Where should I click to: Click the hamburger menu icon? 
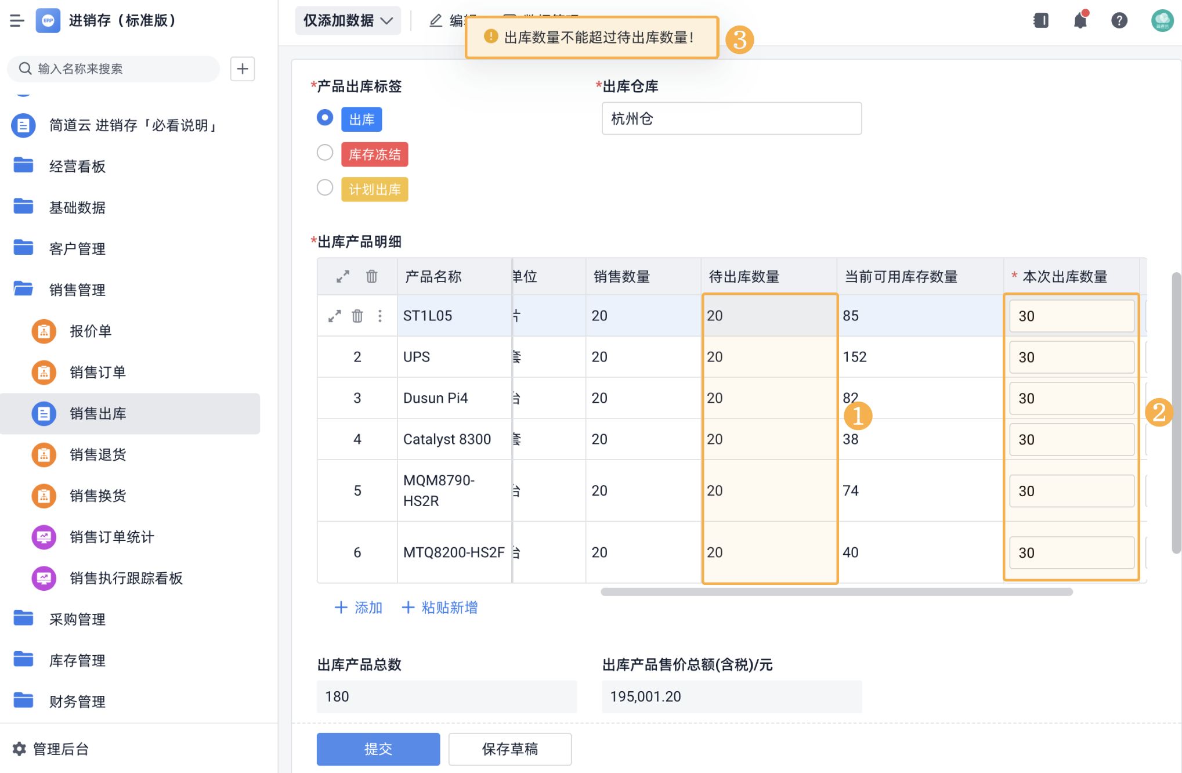point(17,21)
